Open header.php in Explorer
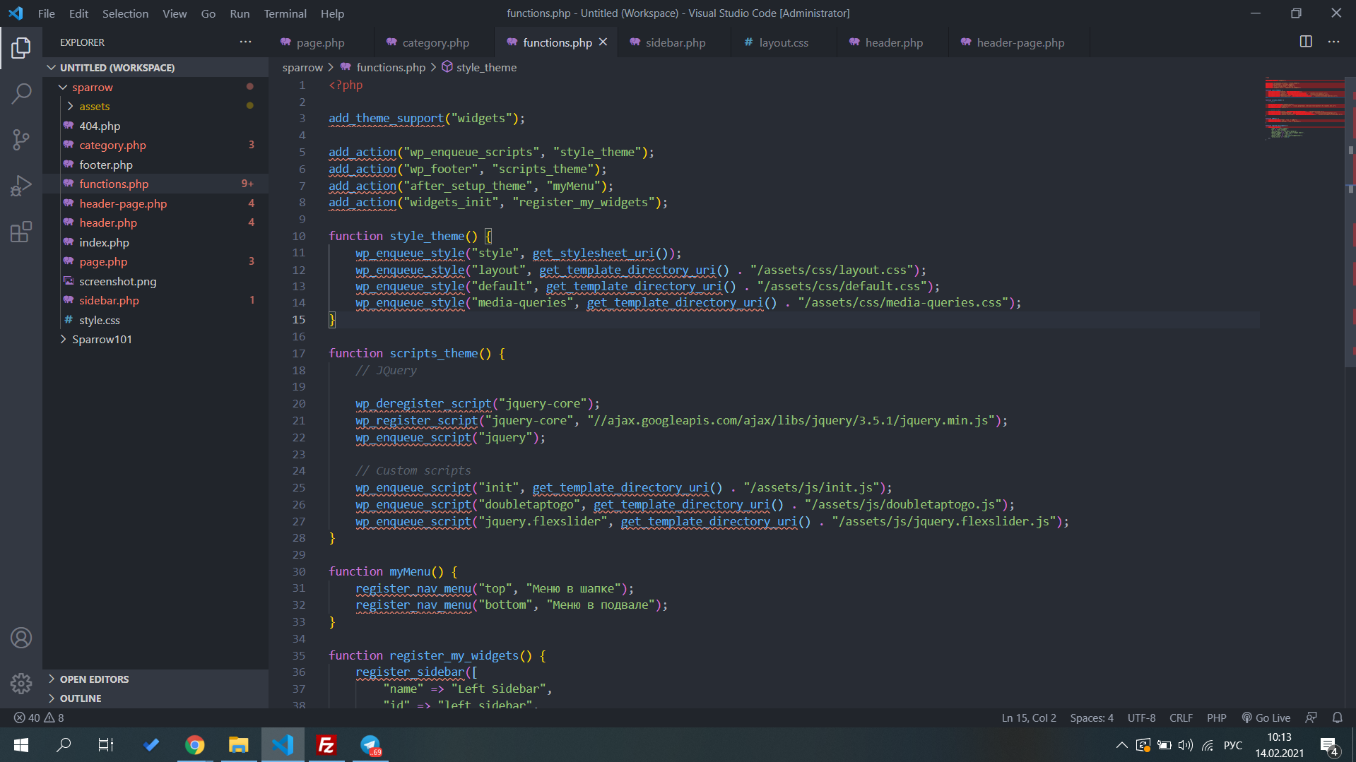This screenshot has height=762, width=1356. coord(108,222)
